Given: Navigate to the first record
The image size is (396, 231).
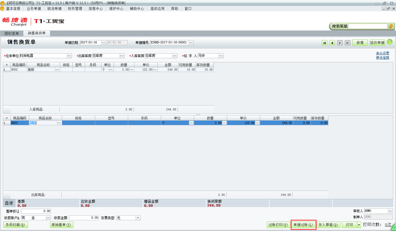Looking at the screenshot, I should click(324, 43).
